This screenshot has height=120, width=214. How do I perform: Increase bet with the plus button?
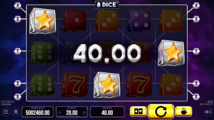[84, 113]
